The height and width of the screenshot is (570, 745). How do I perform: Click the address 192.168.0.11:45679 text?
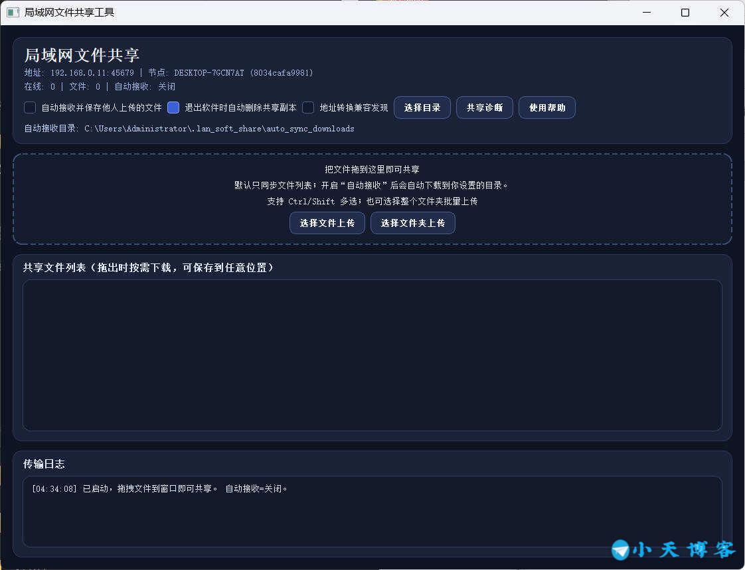click(x=92, y=73)
